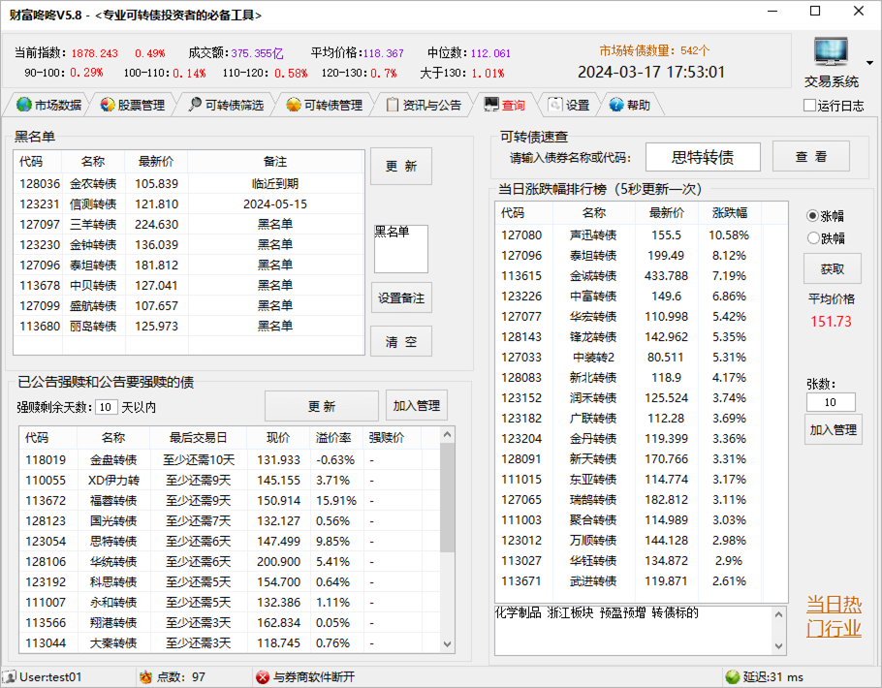The width and height of the screenshot is (882, 688).
Task: Select 福蓉转债 row in 强赎 list
Action: (230, 501)
